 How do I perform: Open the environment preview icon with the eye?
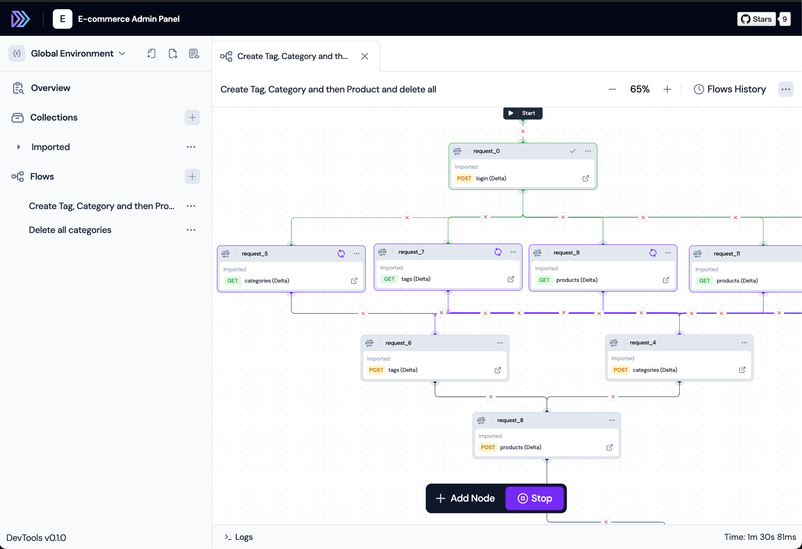click(194, 53)
